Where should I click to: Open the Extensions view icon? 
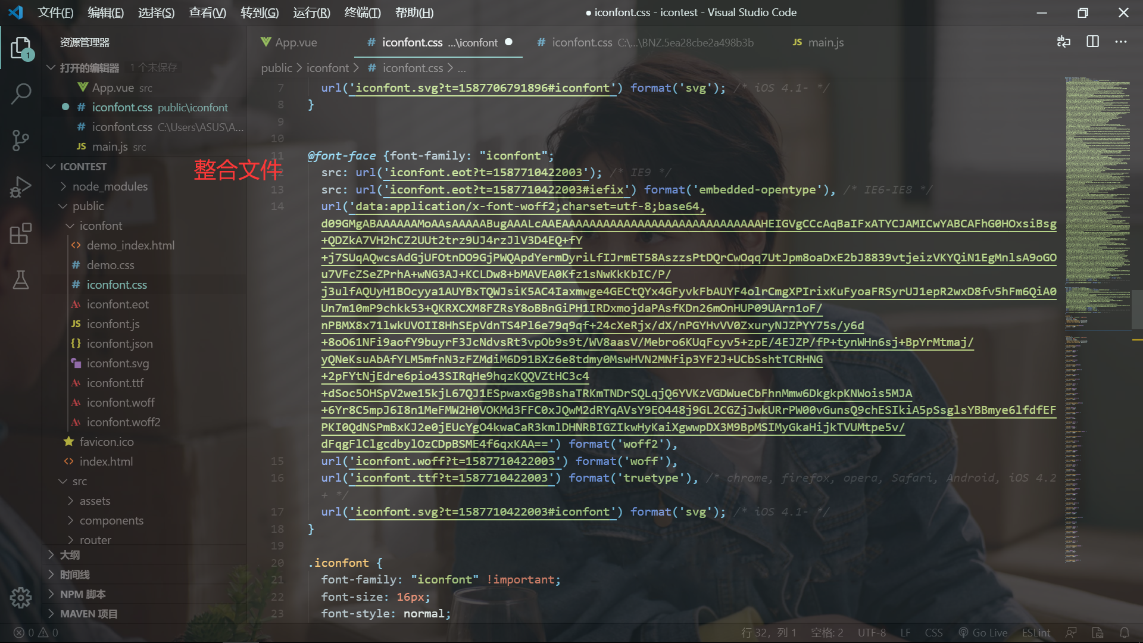click(21, 233)
